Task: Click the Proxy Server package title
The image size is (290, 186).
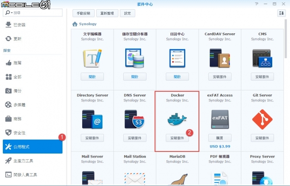Action: click(262, 156)
